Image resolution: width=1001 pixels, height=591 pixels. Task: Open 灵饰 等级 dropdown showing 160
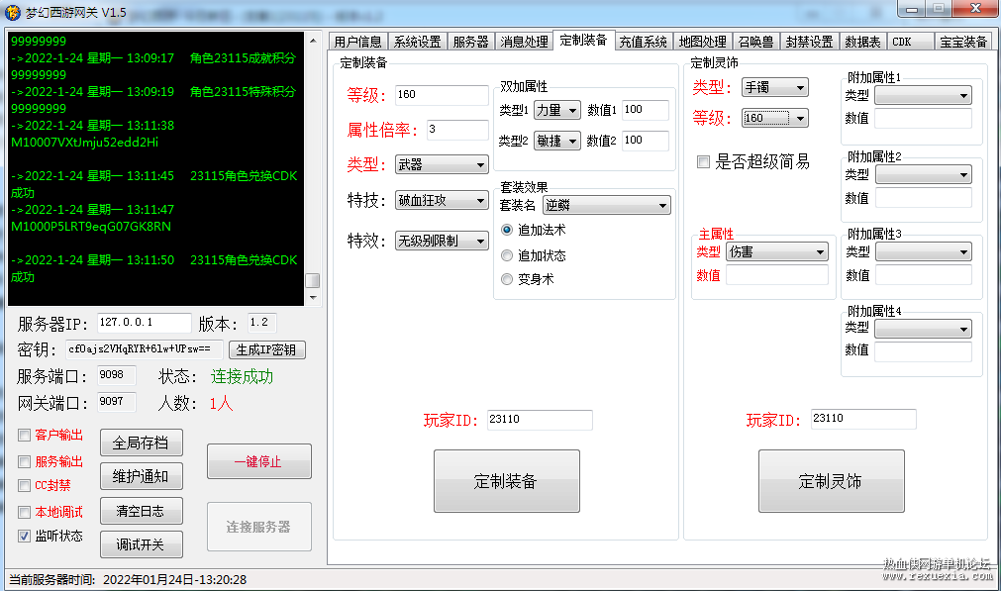[775, 118]
